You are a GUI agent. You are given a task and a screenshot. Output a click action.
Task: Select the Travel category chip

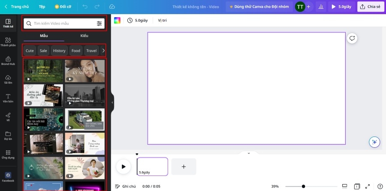91,51
